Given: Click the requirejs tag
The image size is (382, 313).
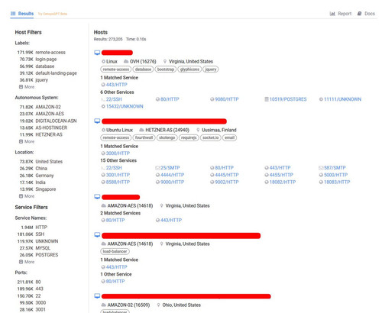Looking at the screenshot, I should [189, 137].
